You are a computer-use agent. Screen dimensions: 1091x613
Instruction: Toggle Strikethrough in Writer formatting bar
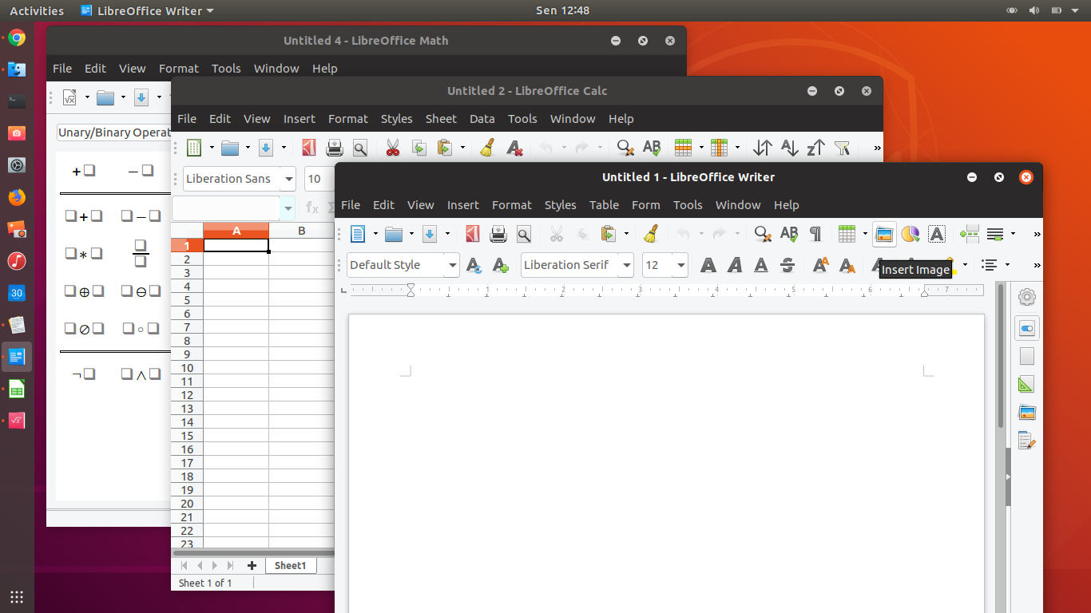788,265
